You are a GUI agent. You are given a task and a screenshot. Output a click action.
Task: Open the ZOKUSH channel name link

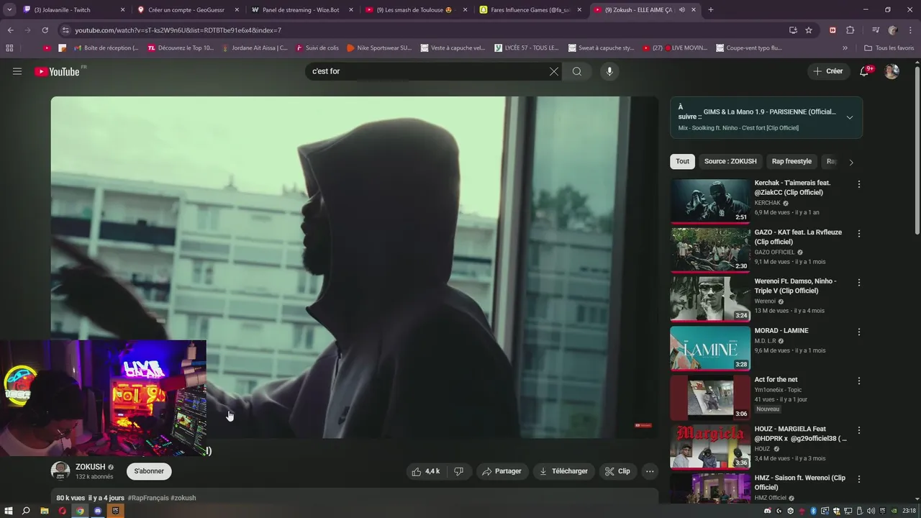click(x=91, y=467)
